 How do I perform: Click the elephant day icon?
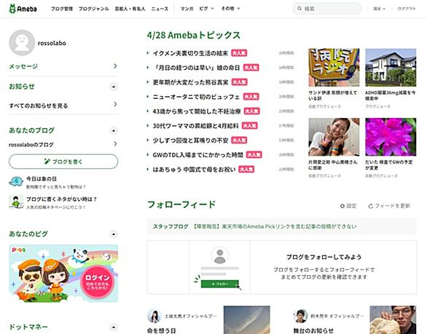click(x=16, y=182)
